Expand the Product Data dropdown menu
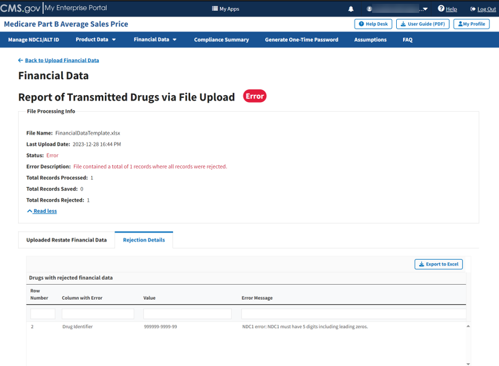 (95, 40)
